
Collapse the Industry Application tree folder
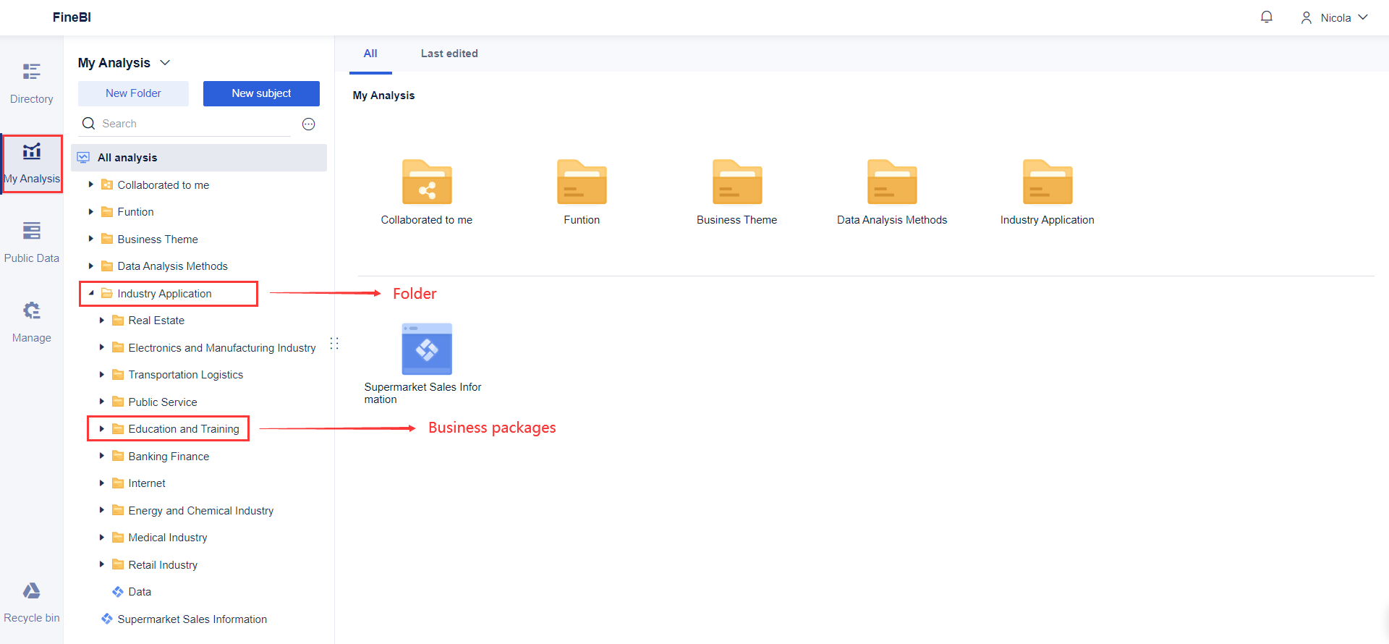pyautogui.click(x=91, y=293)
